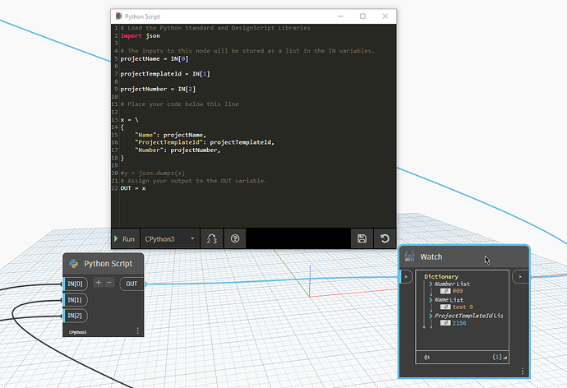Select the IN[2] input port

pyautogui.click(x=76, y=316)
